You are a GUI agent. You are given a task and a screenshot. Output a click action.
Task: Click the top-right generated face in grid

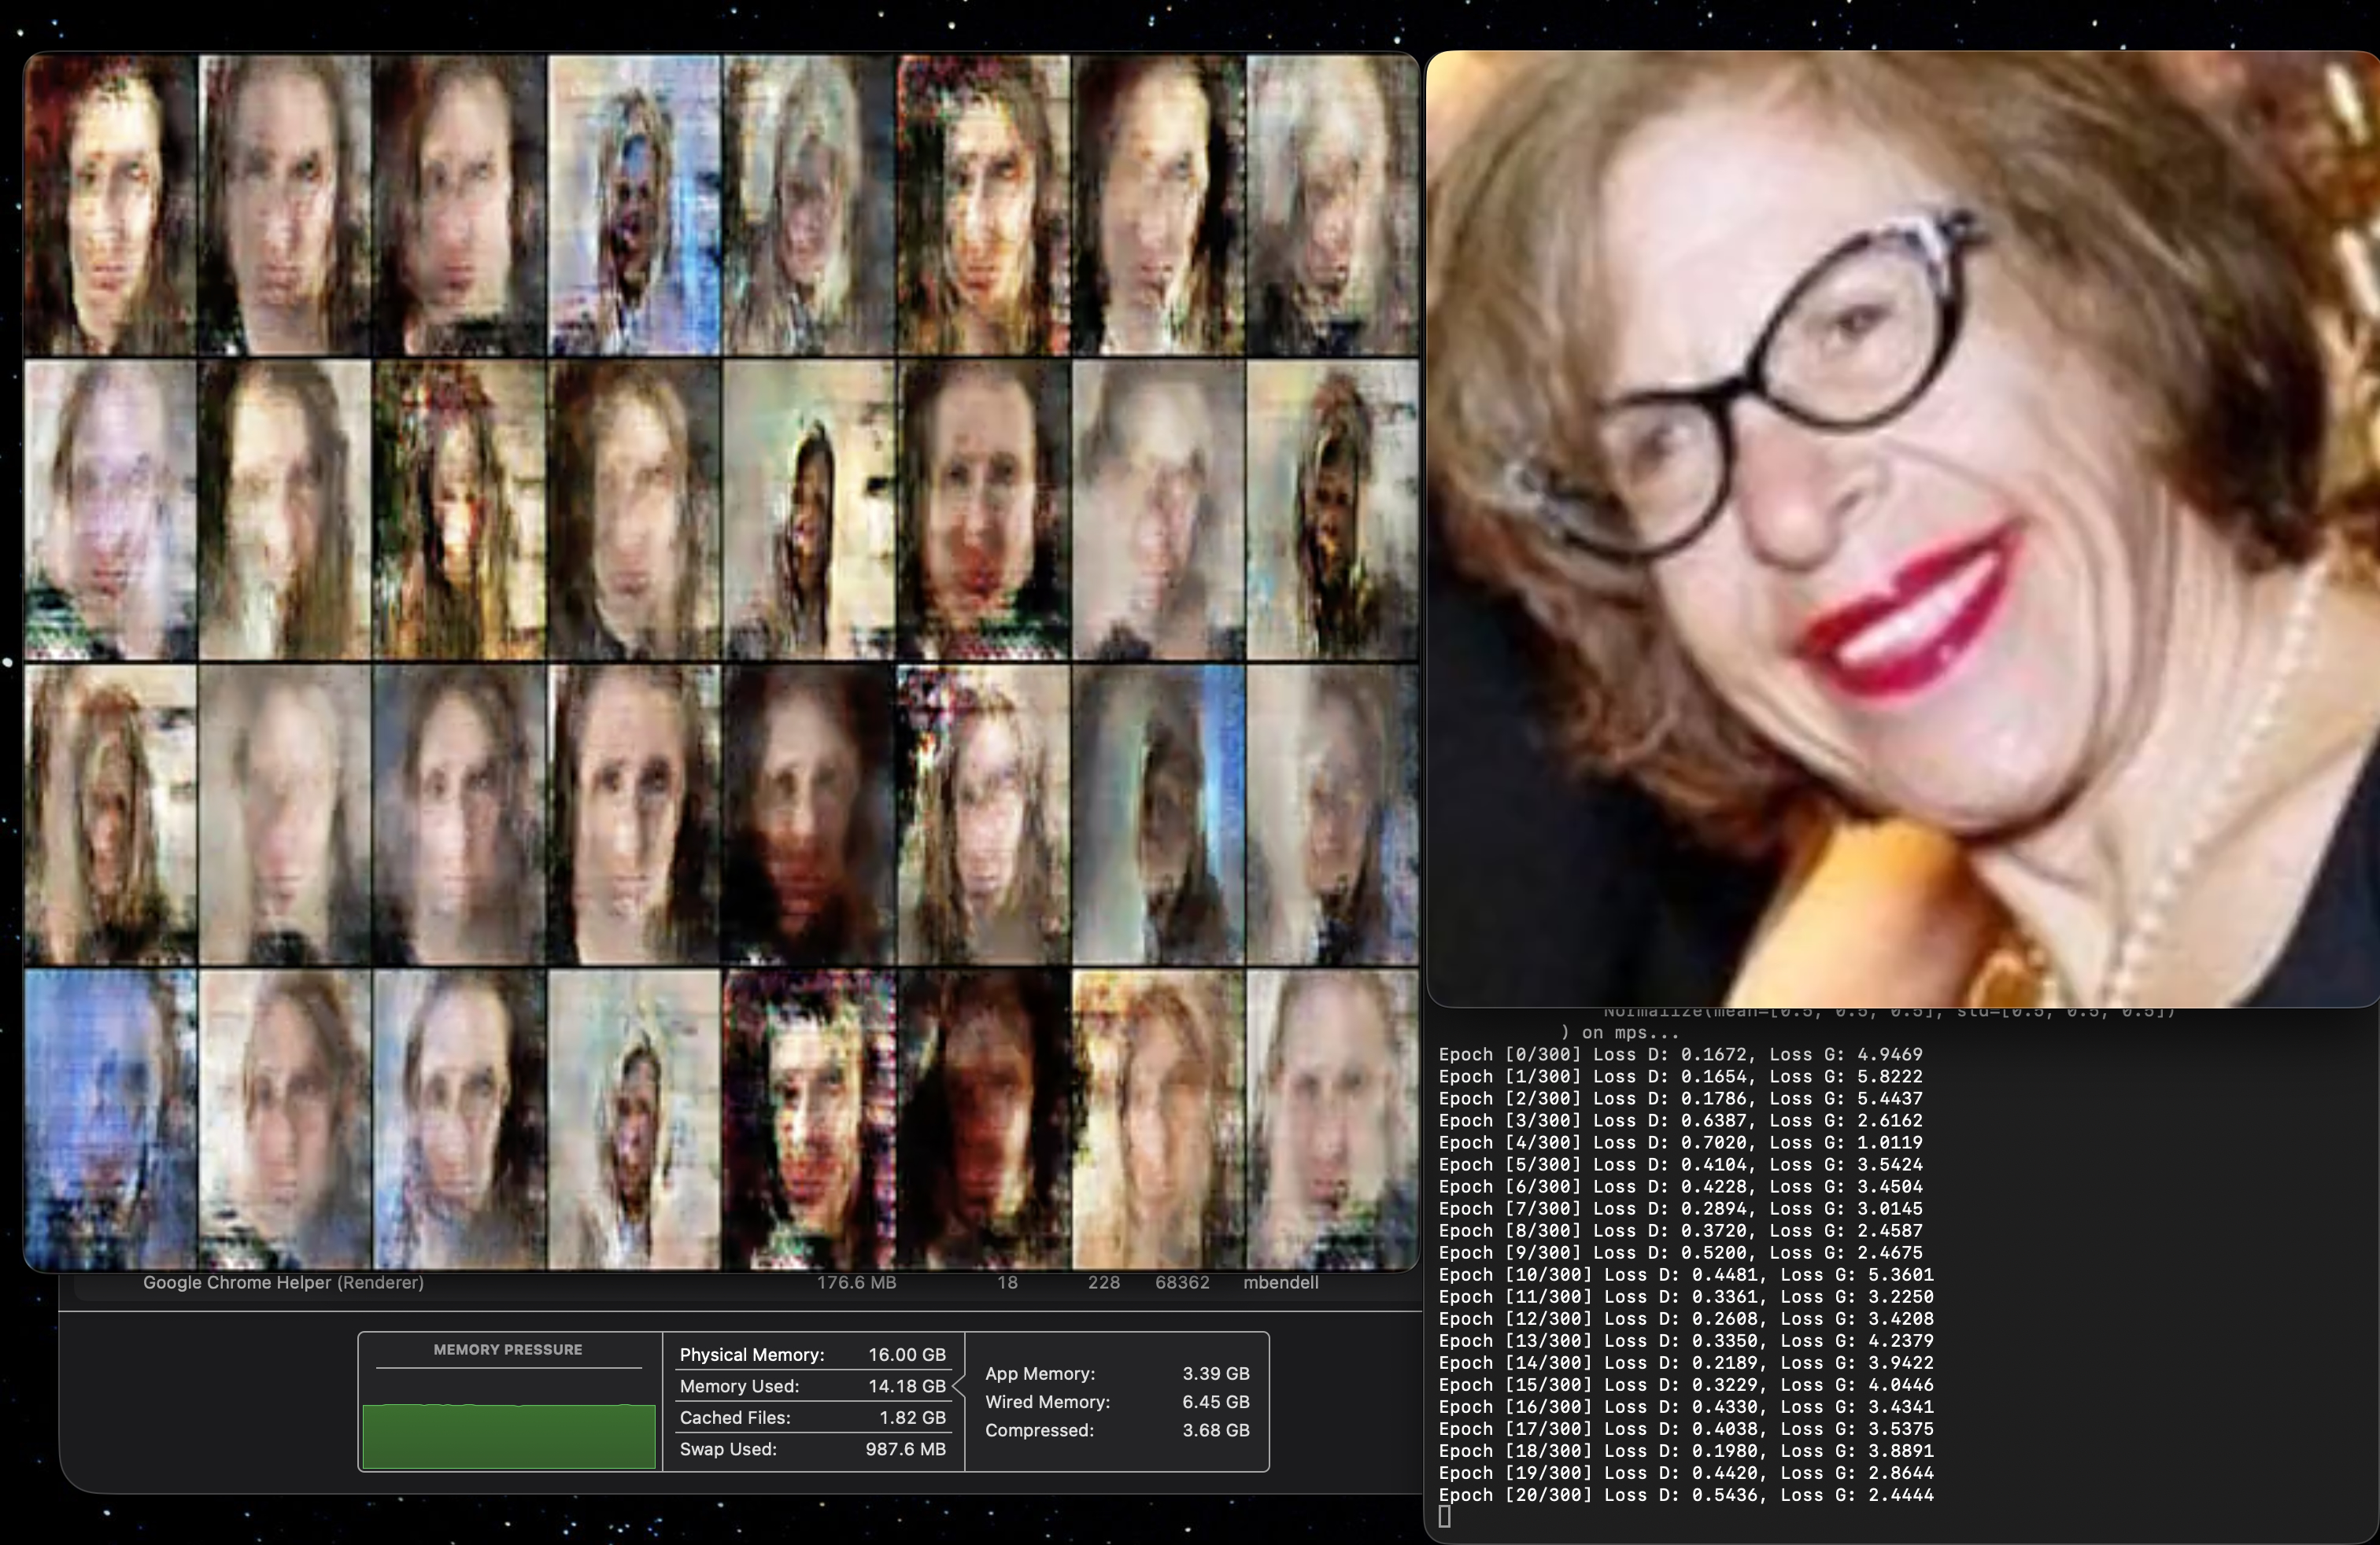tap(1332, 205)
